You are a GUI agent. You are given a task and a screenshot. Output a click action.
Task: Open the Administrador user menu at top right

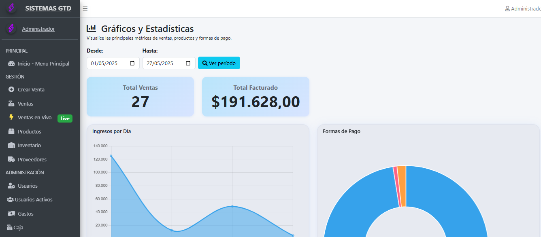coord(523,8)
